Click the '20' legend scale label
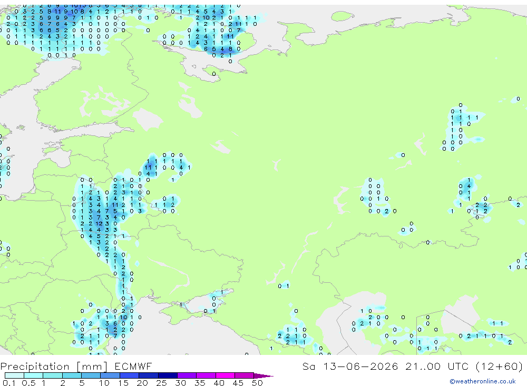Screen dimensions: 527x386 click(142, 383)
